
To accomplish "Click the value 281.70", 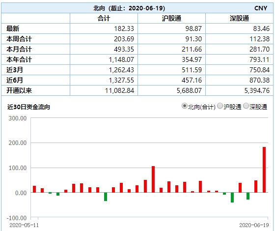I will (x=260, y=49).
